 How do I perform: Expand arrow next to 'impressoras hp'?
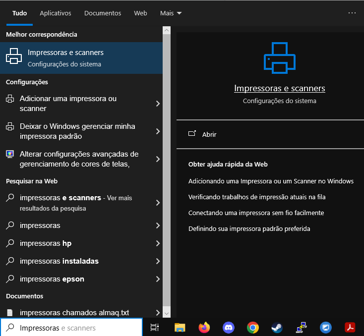click(158, 243)
